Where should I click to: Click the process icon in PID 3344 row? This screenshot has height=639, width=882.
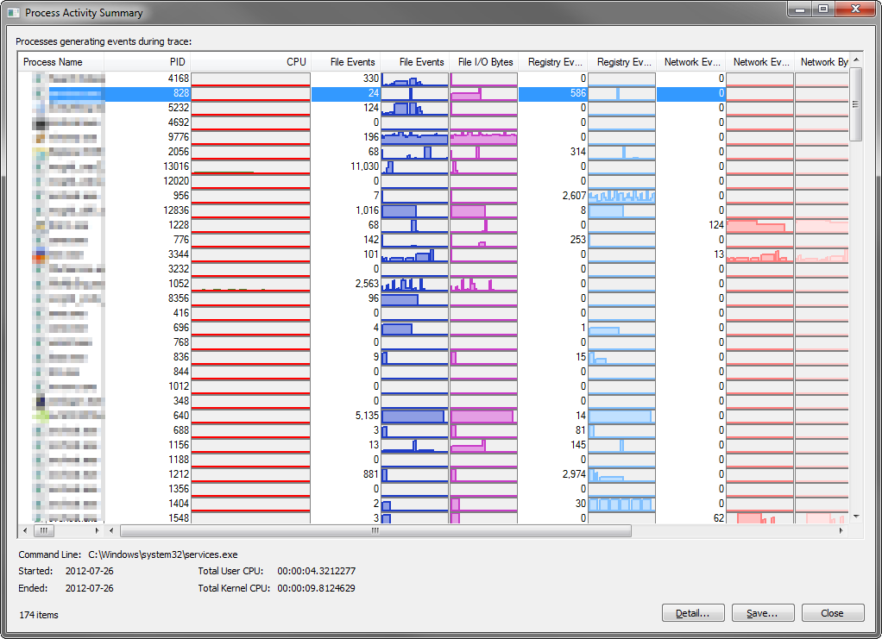[40, 254]
